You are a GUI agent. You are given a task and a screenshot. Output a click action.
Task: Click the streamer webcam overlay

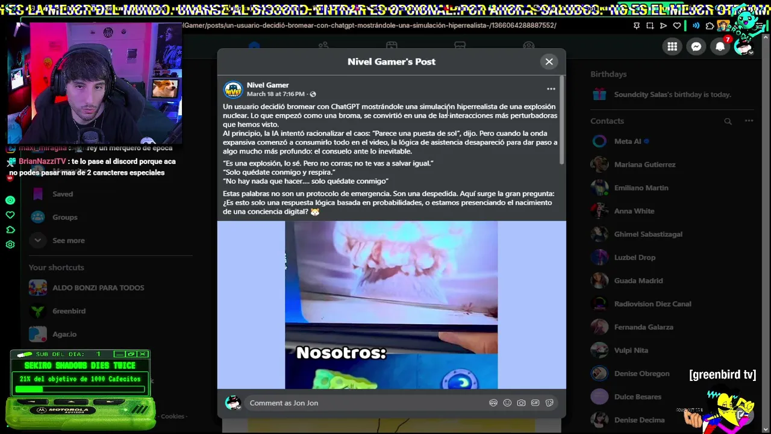tap(94, 83)
